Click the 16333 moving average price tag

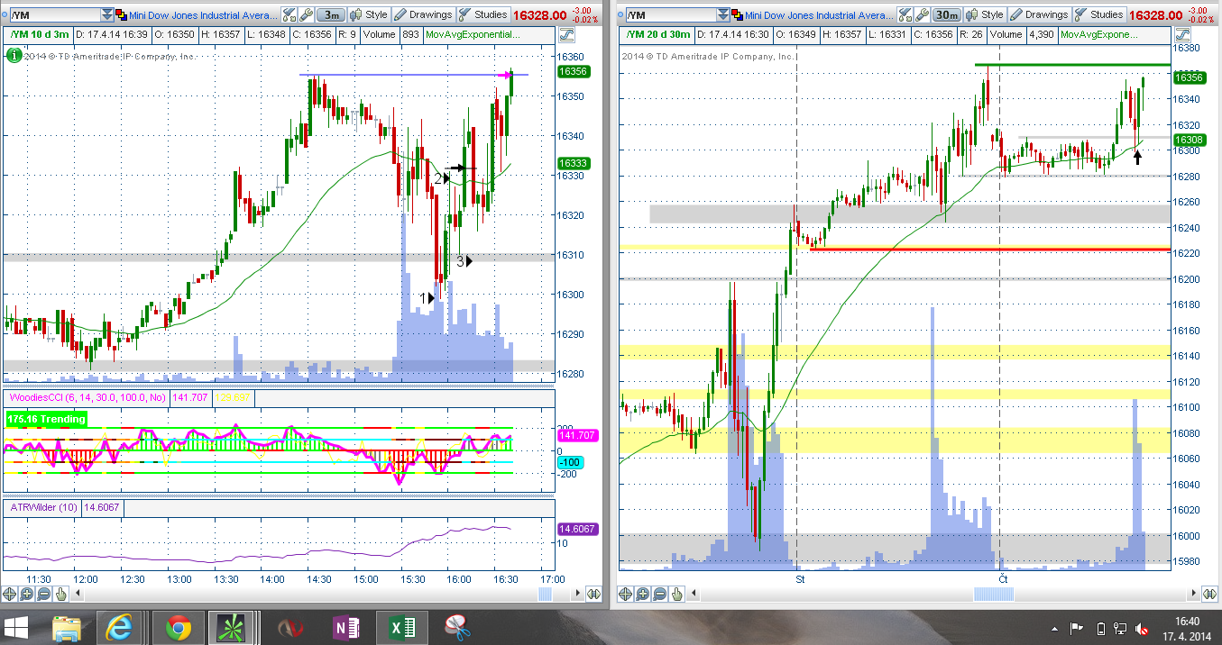coord(574,163)
